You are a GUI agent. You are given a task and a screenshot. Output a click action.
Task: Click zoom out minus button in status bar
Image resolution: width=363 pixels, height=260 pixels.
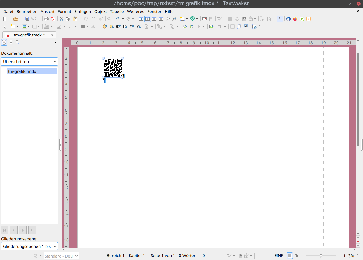coord(303,256)
